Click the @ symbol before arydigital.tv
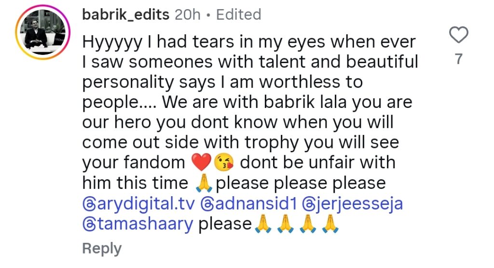Screen dimensions: 494x268 pos(88,204)
